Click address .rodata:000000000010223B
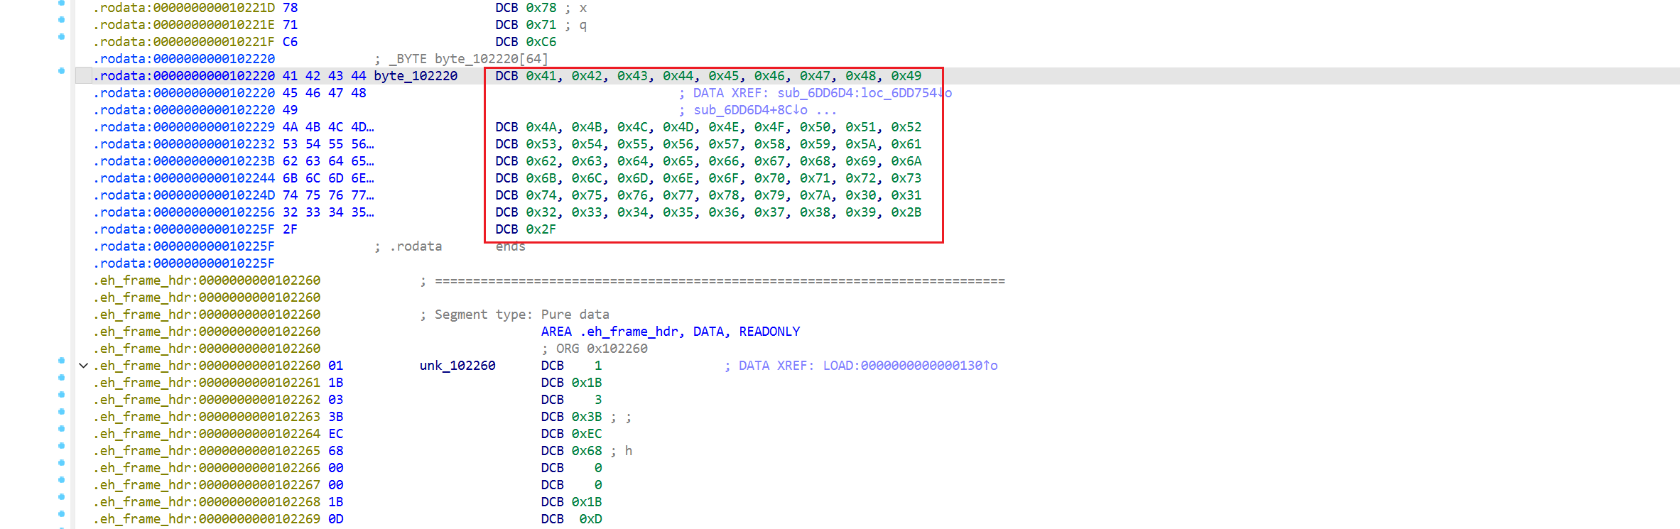The height and width of the screenshot is (529, 1680). point(184,161)
